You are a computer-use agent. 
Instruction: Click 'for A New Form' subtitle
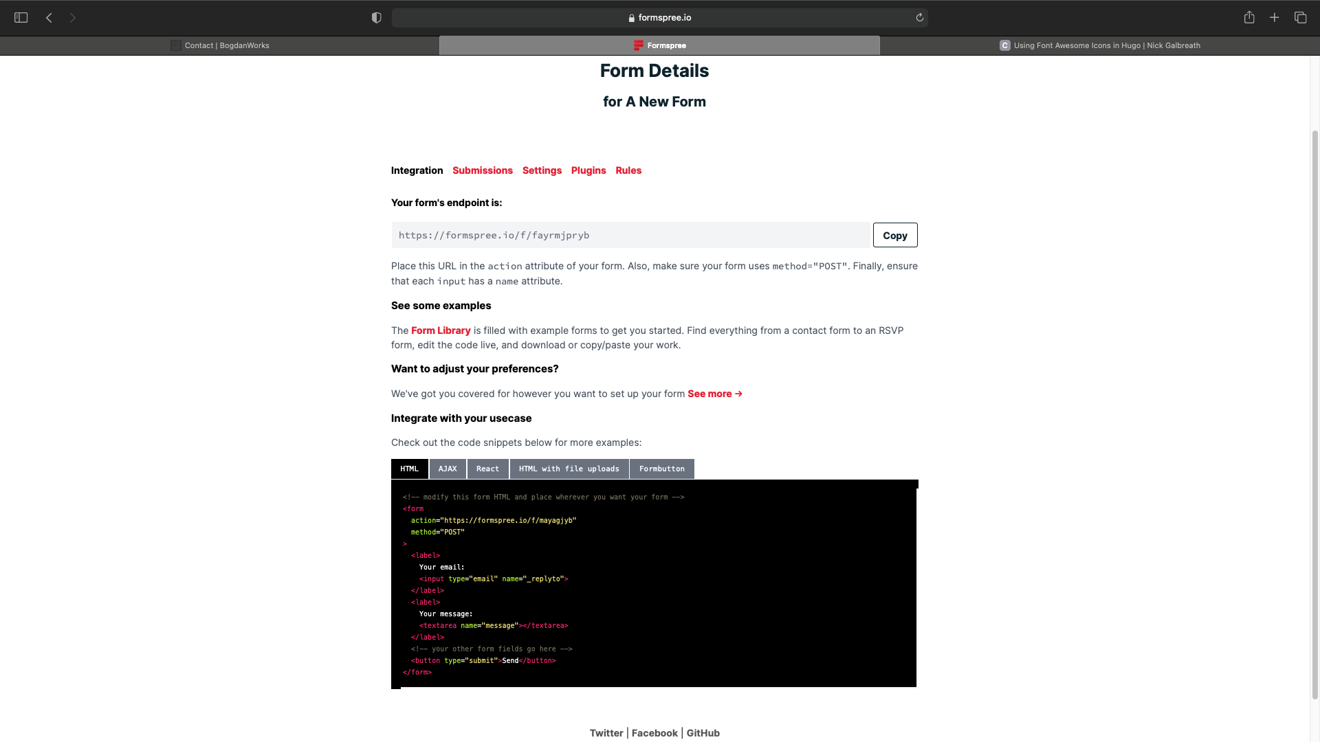(654, 102)
